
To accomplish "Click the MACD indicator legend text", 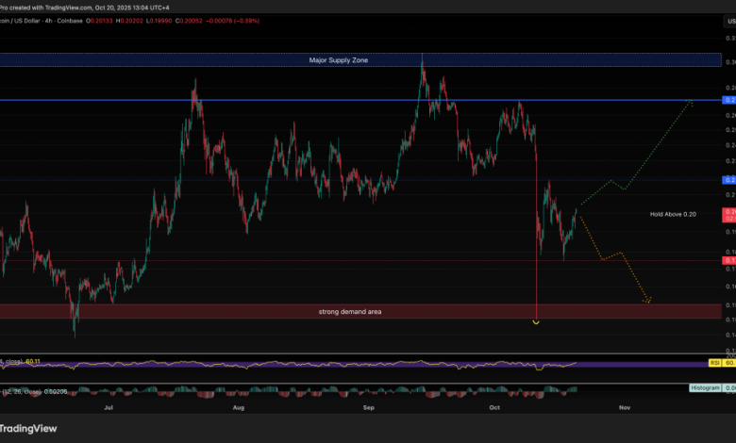I will click(33, 390).
